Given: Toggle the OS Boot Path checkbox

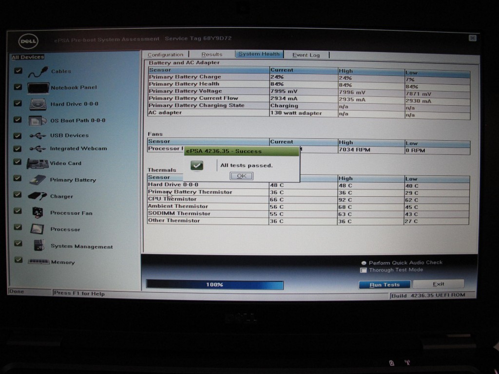Looking at the screenshot, I should (x=18, y=120).
